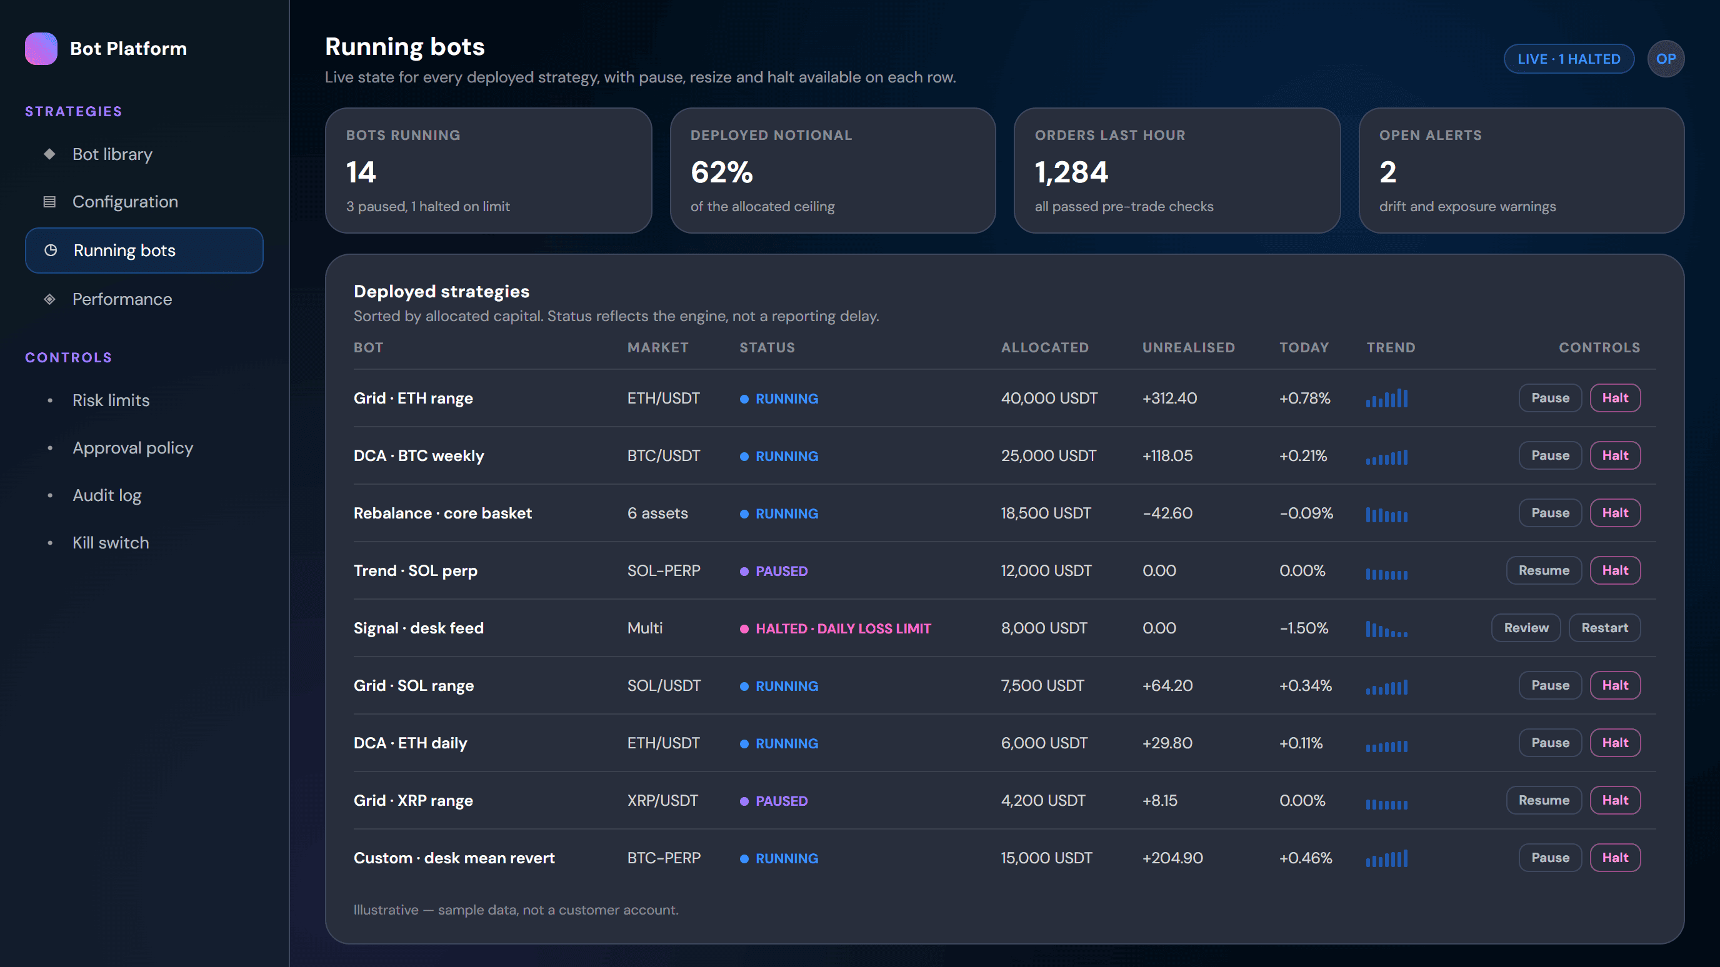This screenshot has height=967, width=1720.
Task: Click the '-1.50%' today value
Action: coord(1303,628)
